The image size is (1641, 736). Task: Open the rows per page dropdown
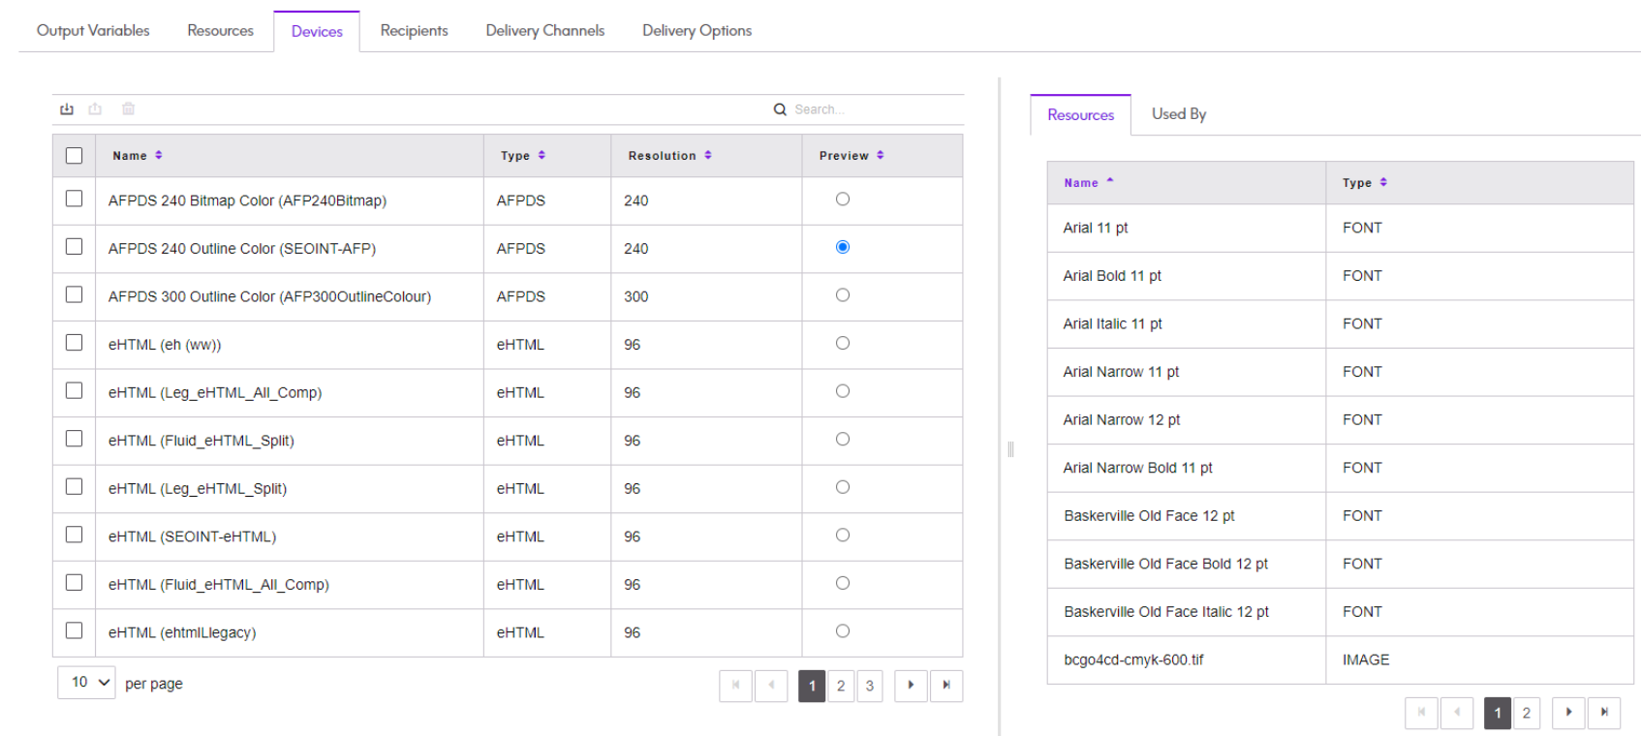point(86,683)
